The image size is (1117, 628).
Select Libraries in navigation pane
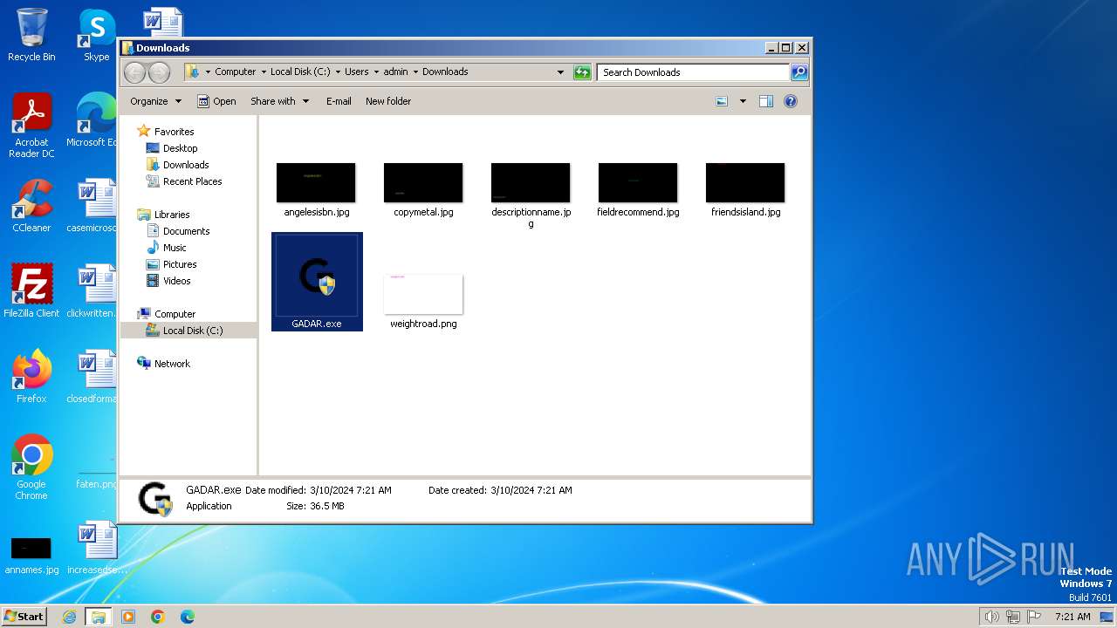pos(172,215)
